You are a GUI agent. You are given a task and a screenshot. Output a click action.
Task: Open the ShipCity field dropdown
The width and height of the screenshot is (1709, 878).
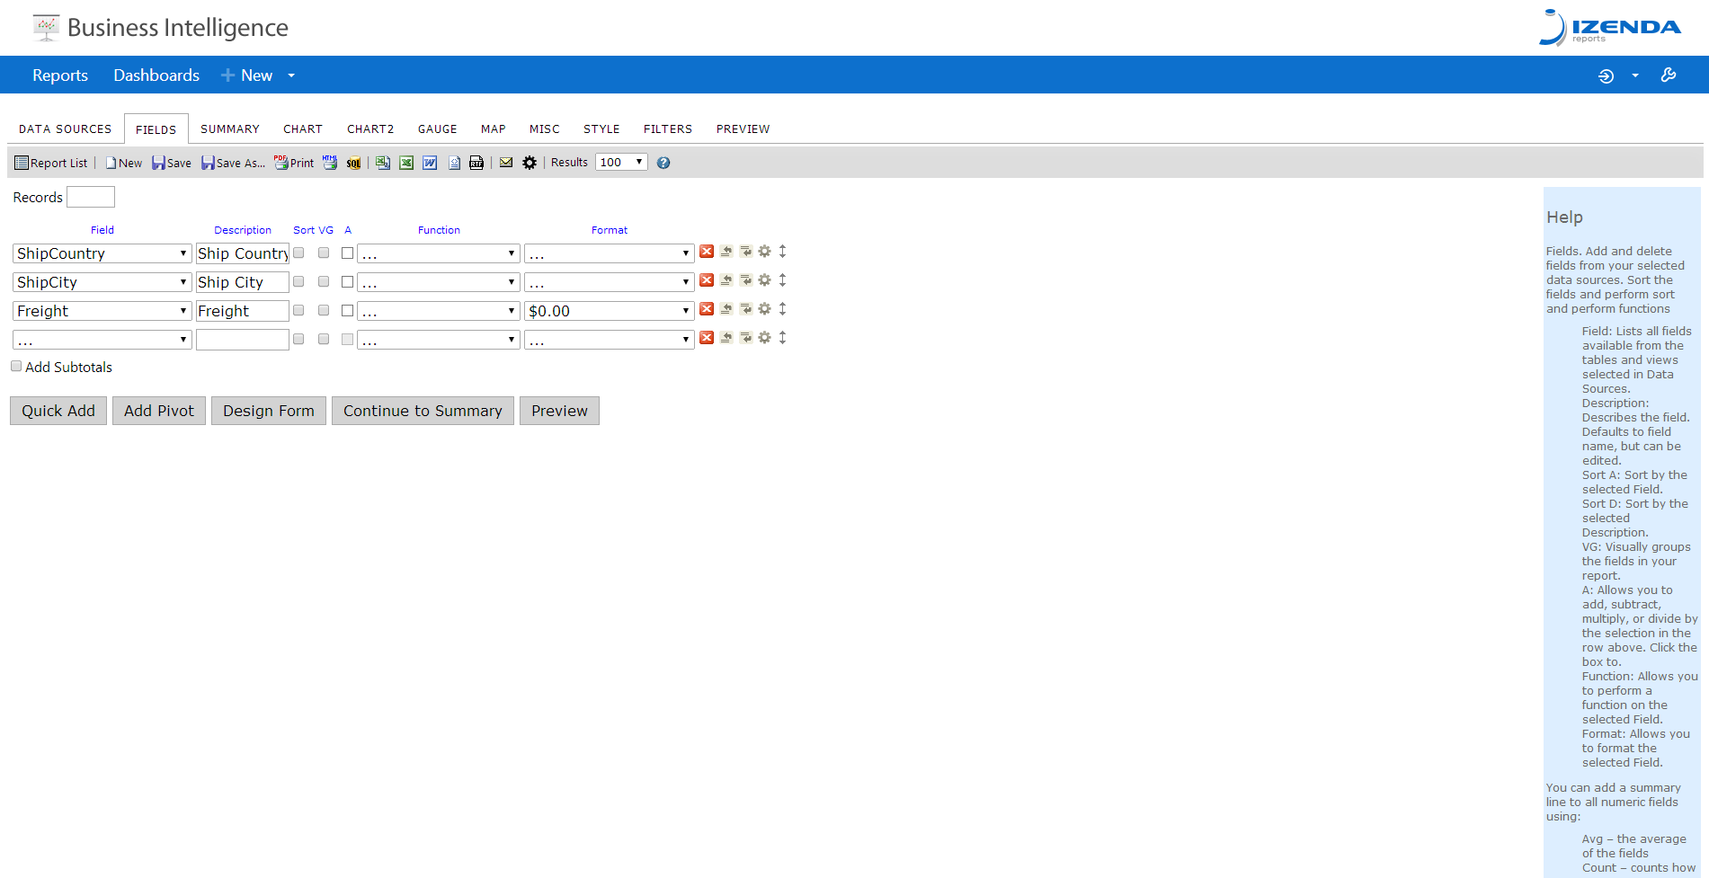(x=102, y=282)
